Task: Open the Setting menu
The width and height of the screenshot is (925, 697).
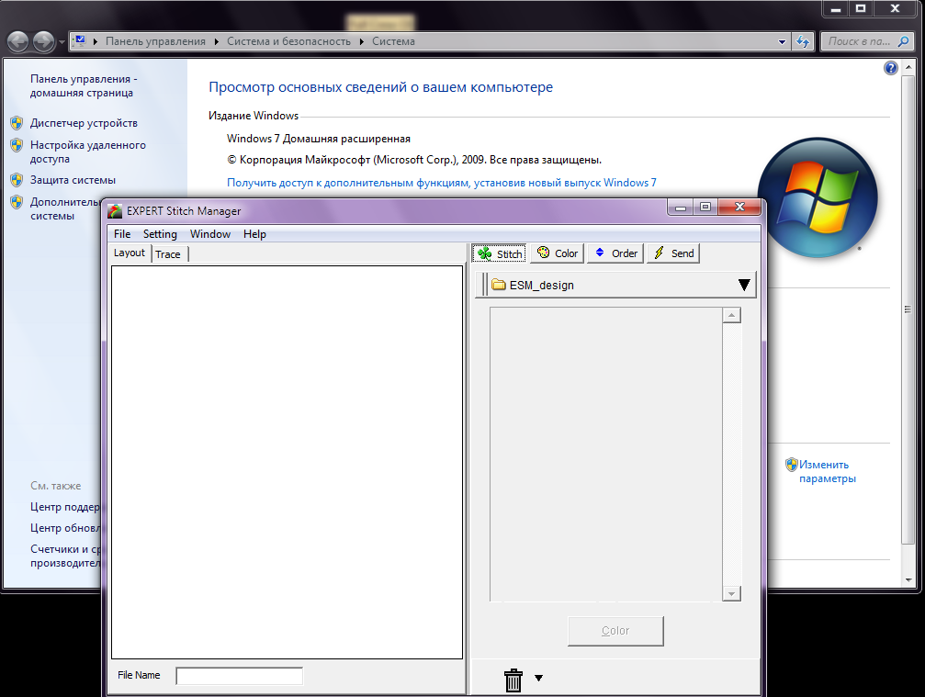Action: [x=160, y=234]
